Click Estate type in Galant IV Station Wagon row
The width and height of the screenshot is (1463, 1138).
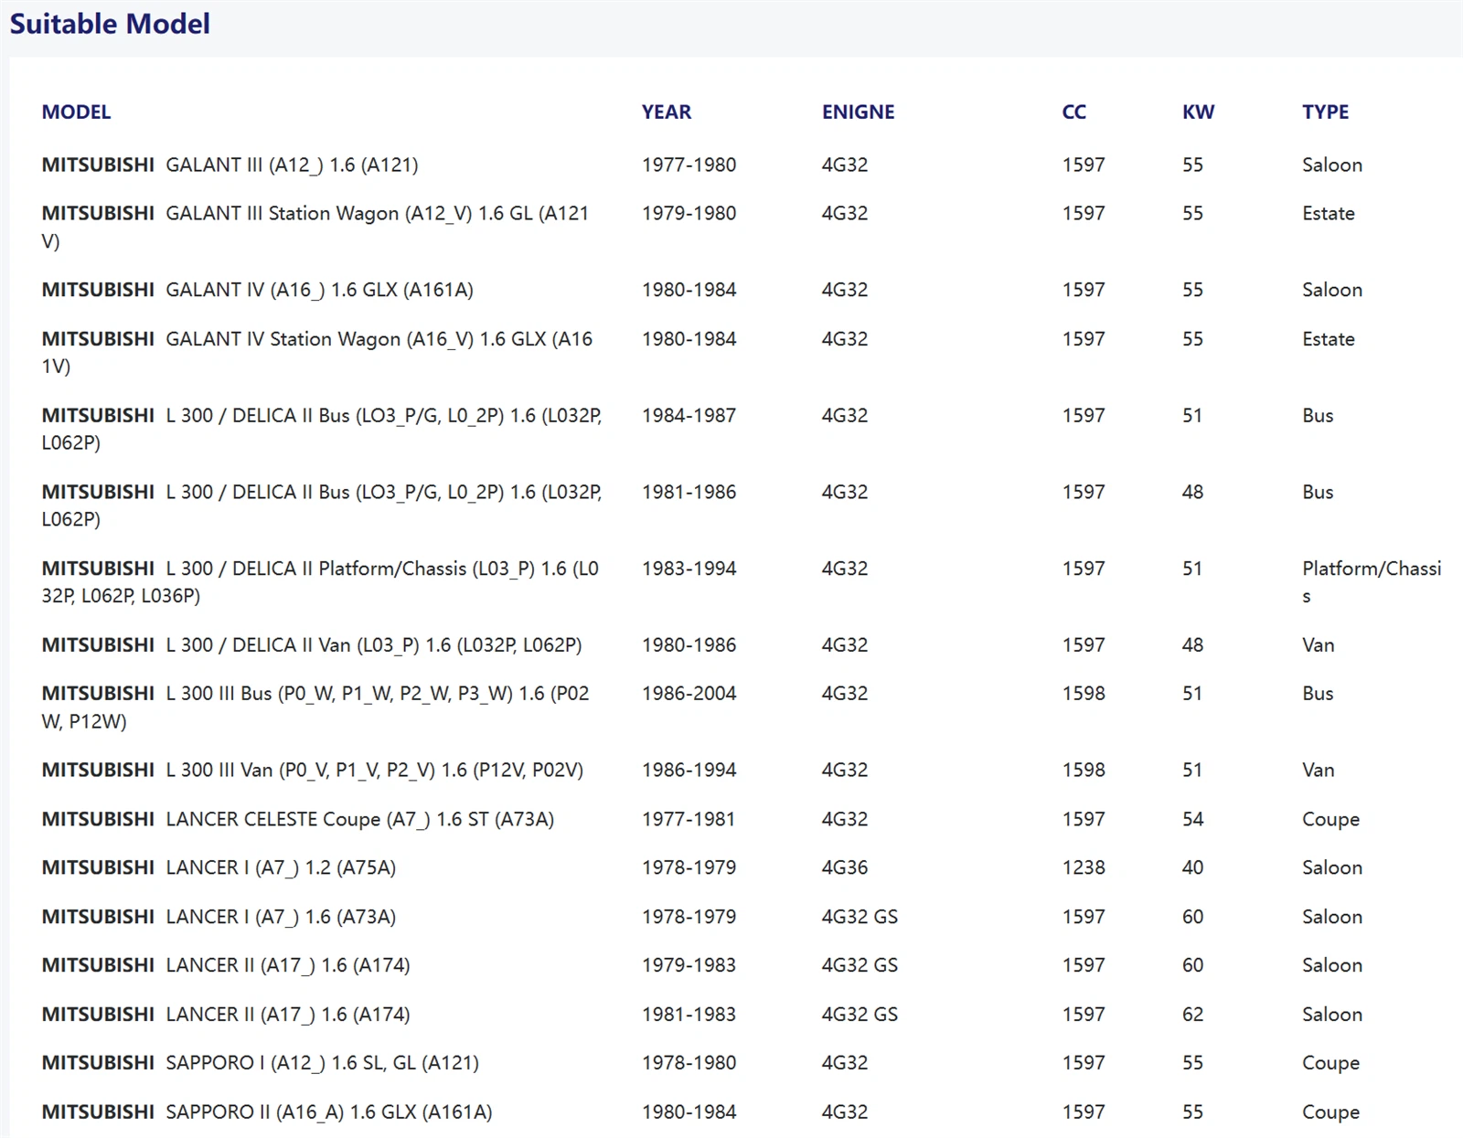point(1329,339)
